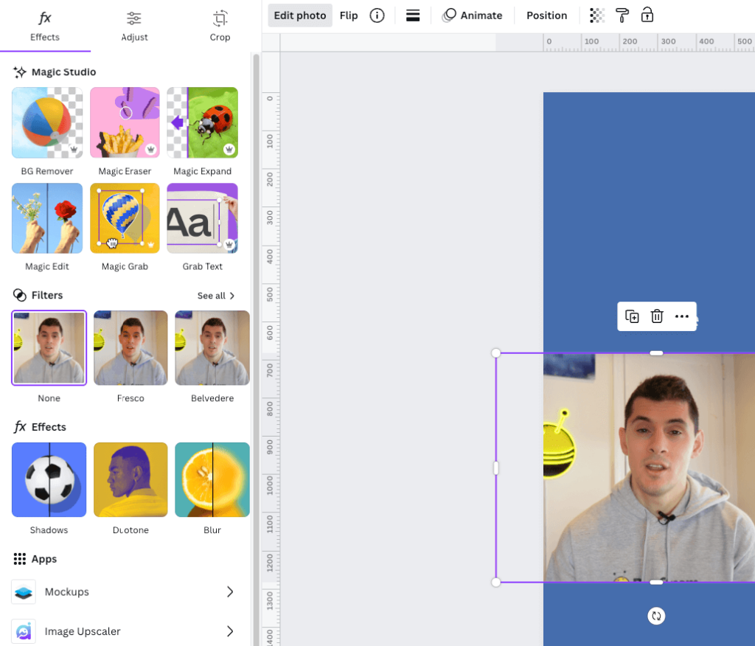Click the duplicate icon above the photo
Viewport: 755px width, 646px height.
(x=632, y=316)
